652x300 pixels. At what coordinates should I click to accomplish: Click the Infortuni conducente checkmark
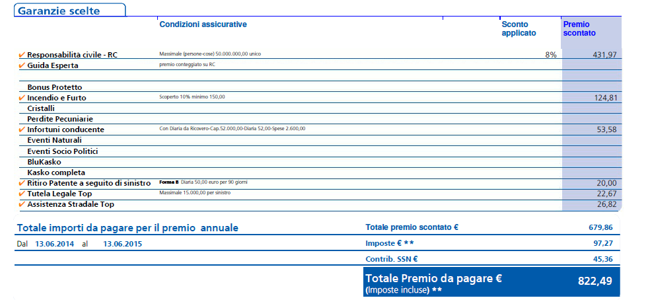point(22,130)
